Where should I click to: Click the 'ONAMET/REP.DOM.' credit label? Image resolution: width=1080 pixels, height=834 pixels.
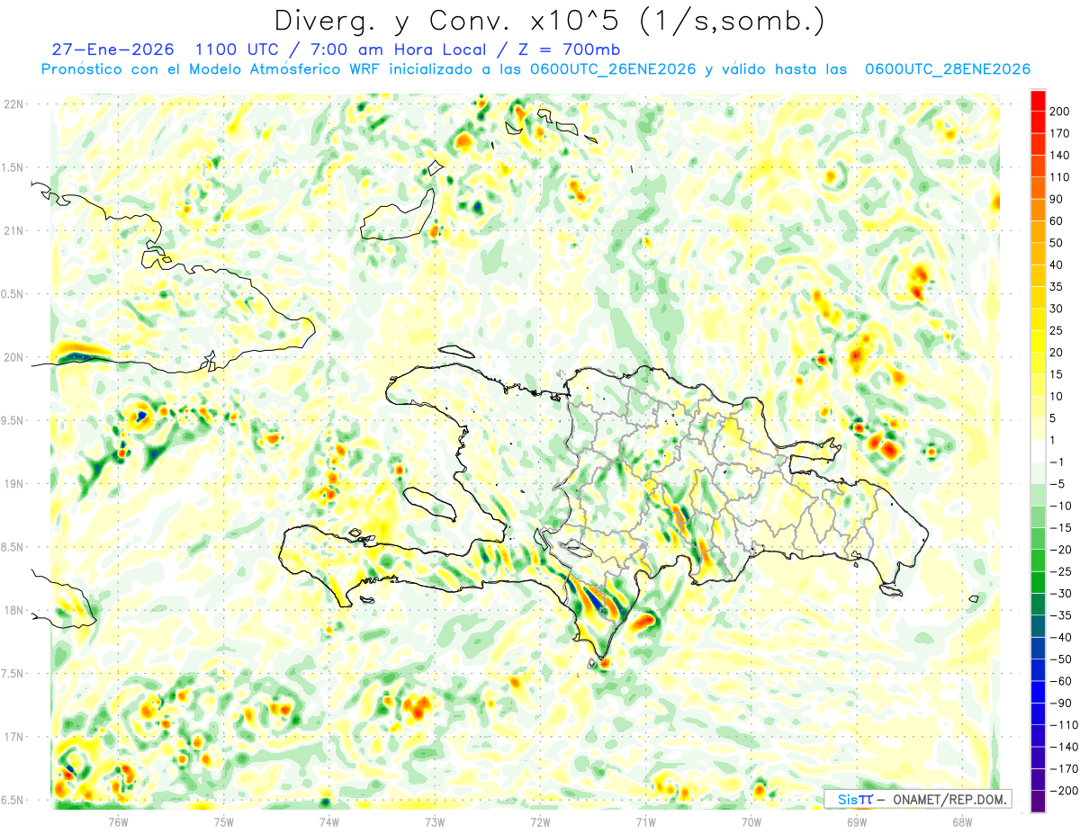click(x=949, y=799)
